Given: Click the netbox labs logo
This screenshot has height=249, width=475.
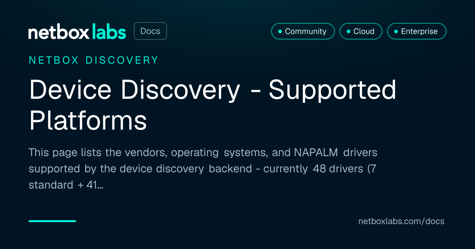Looking at the screenshot, I should click(77, 32).
